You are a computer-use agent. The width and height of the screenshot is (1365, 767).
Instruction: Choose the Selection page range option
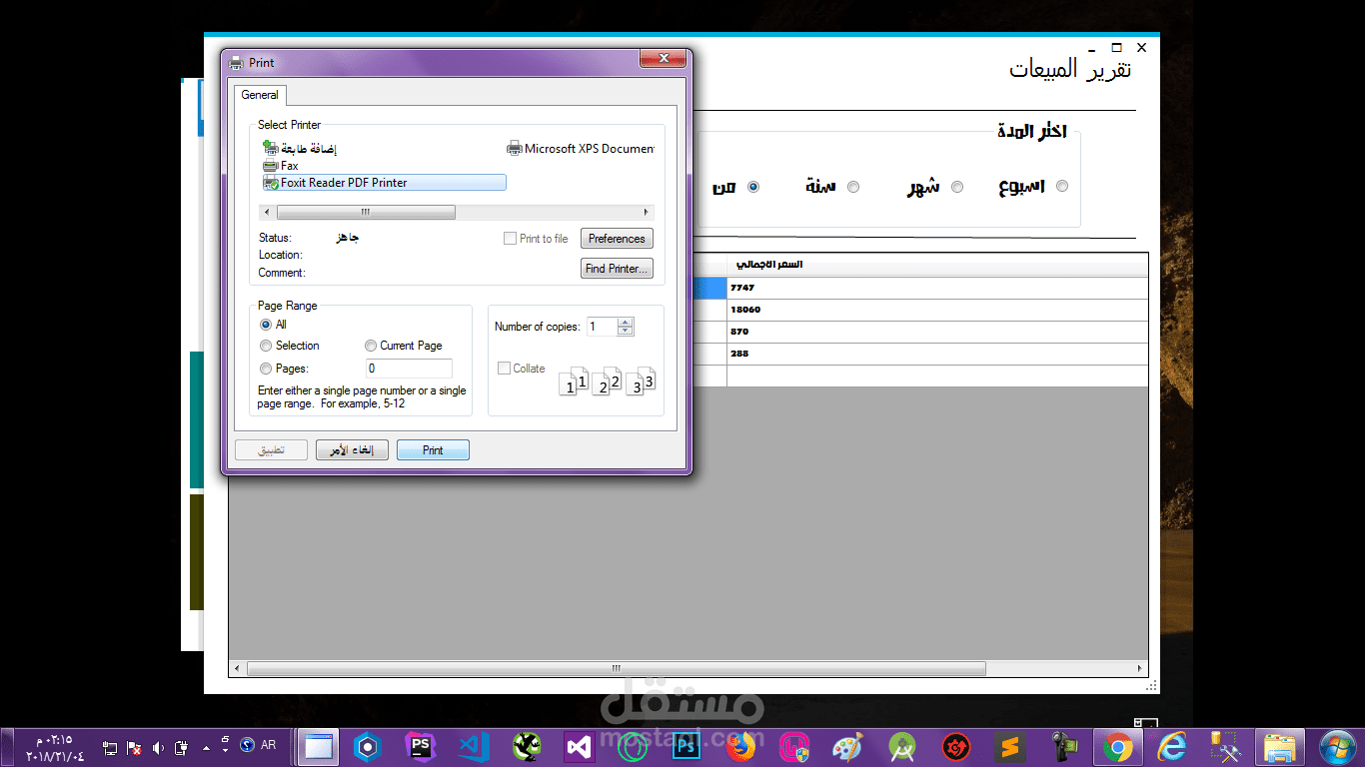266,346
